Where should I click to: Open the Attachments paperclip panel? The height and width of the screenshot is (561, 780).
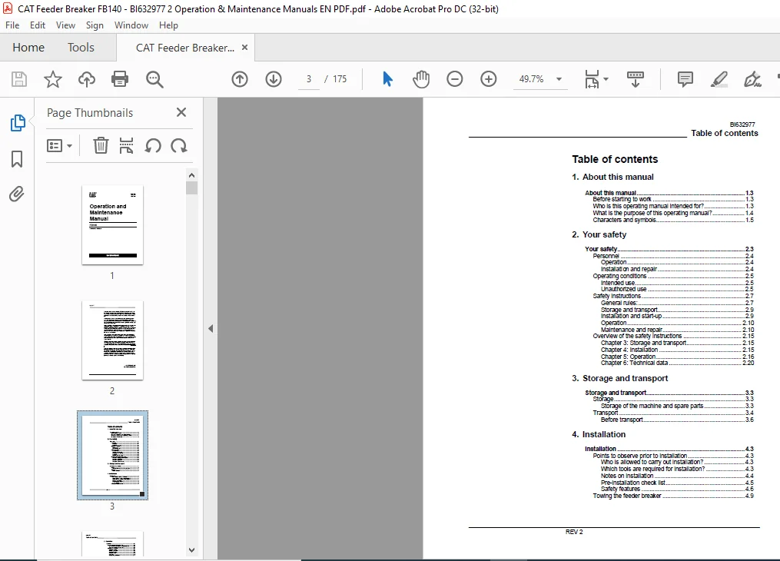(16, 194)
